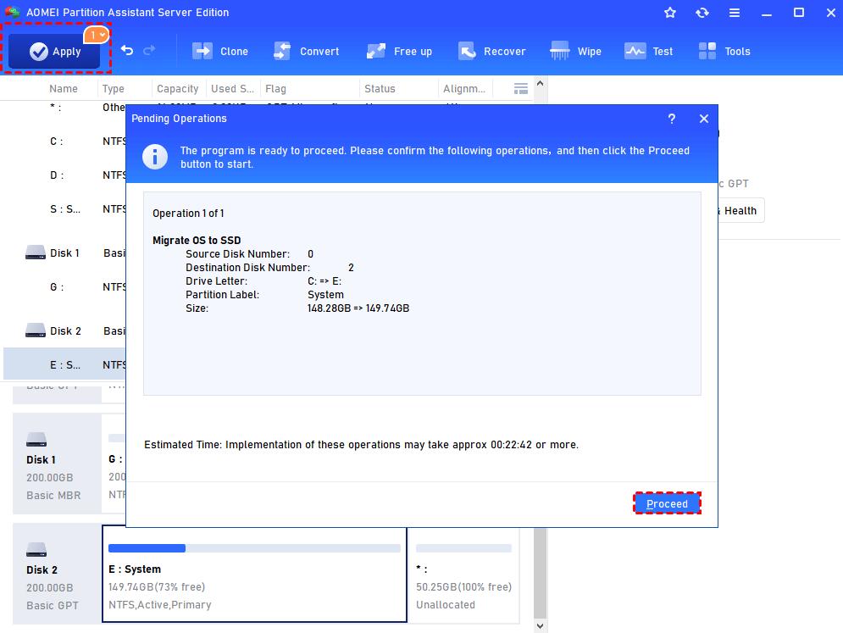Open the Tools menu
Image resolution: width=843 pixels, height=633 pixels.
(x=724, y=51)
